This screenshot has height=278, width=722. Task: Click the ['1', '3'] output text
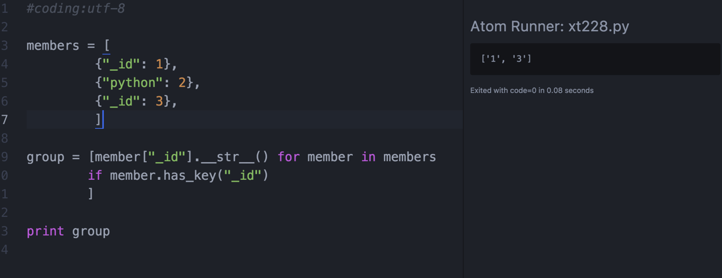tap(506, 59)
